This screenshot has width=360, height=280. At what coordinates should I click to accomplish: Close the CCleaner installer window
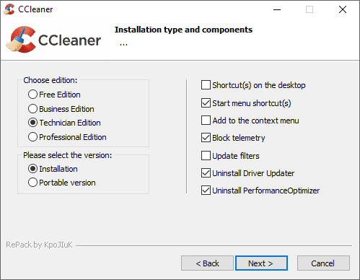click(343, 9)
